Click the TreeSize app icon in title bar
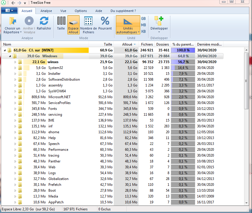 (x=3, y=3)
